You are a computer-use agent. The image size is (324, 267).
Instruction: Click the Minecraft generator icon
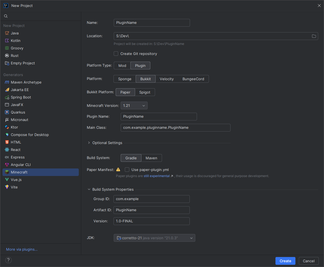click(7, 172)
